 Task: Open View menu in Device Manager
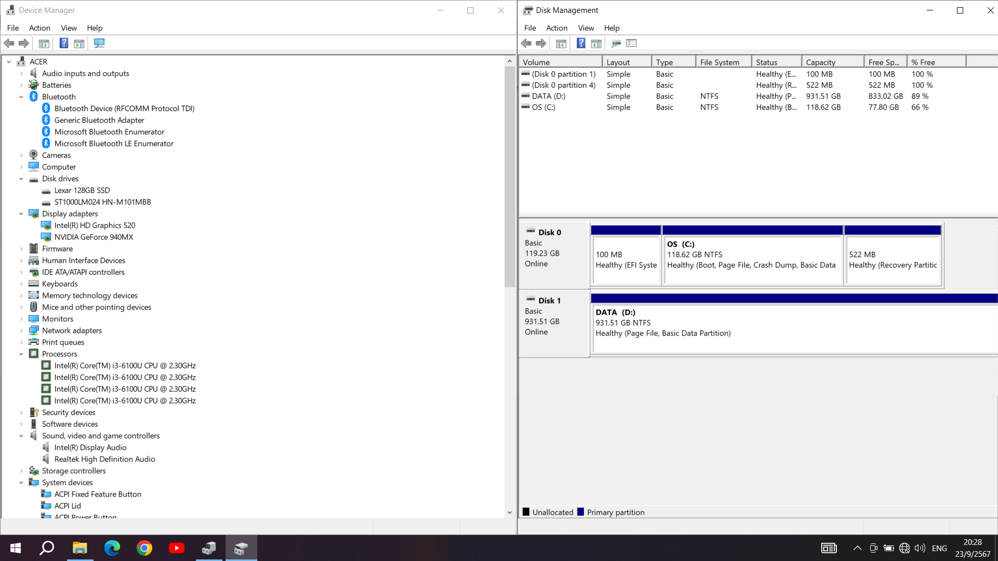click(69, 28)
